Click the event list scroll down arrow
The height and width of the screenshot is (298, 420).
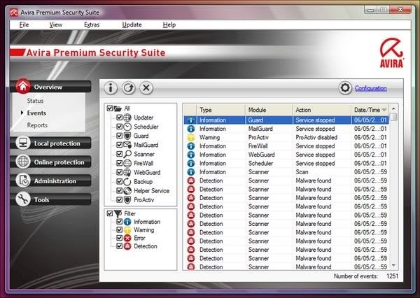pyautogui.click(x=393, y=265)
